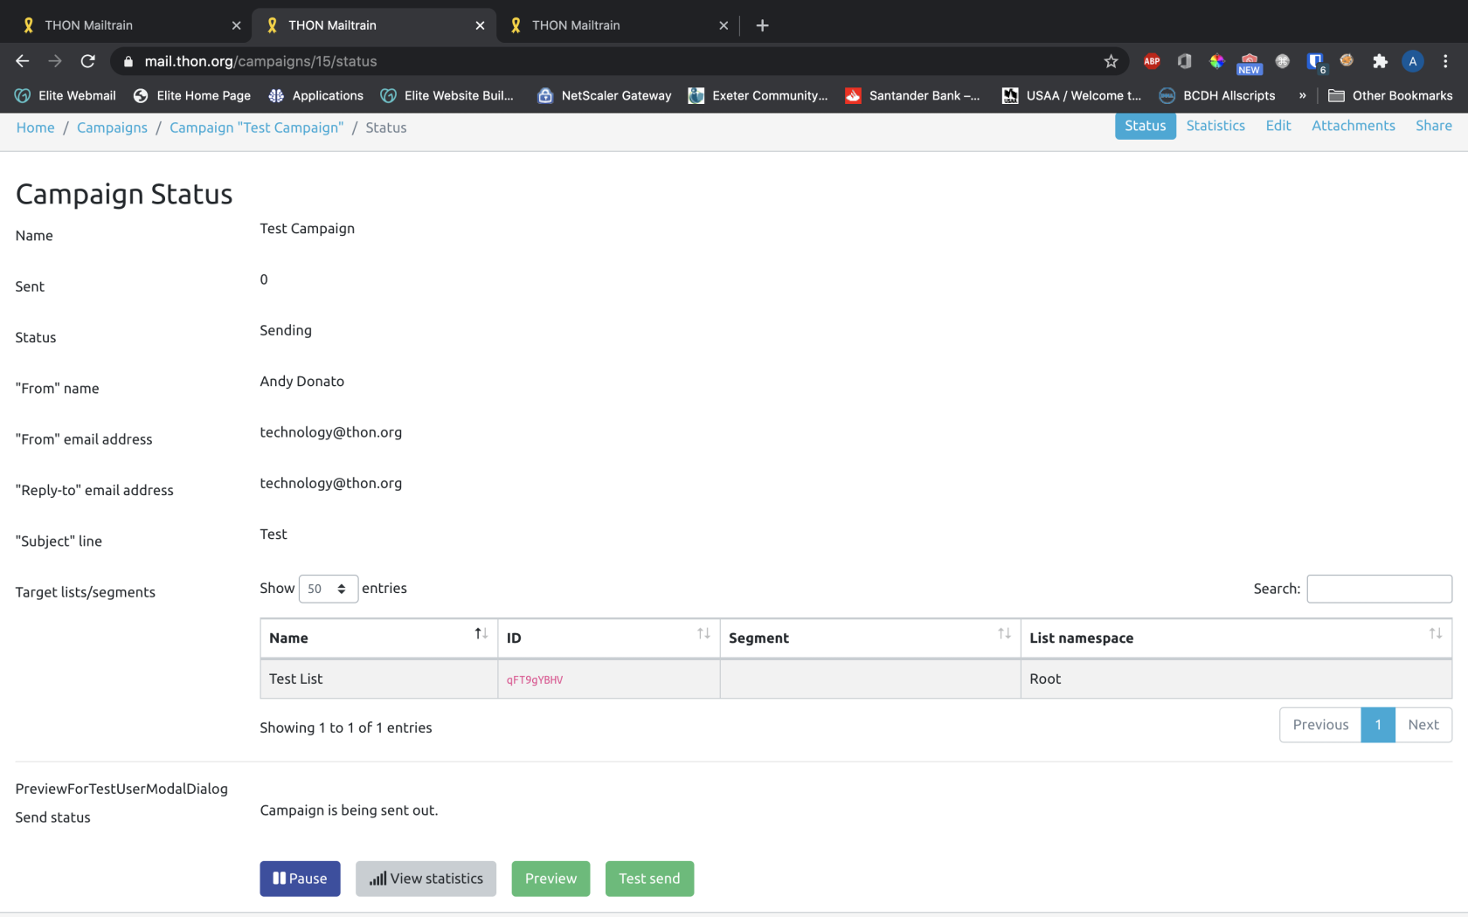Open the Edit tab
Viewport: 1468px width, 917px height.
pos(1278,126)
